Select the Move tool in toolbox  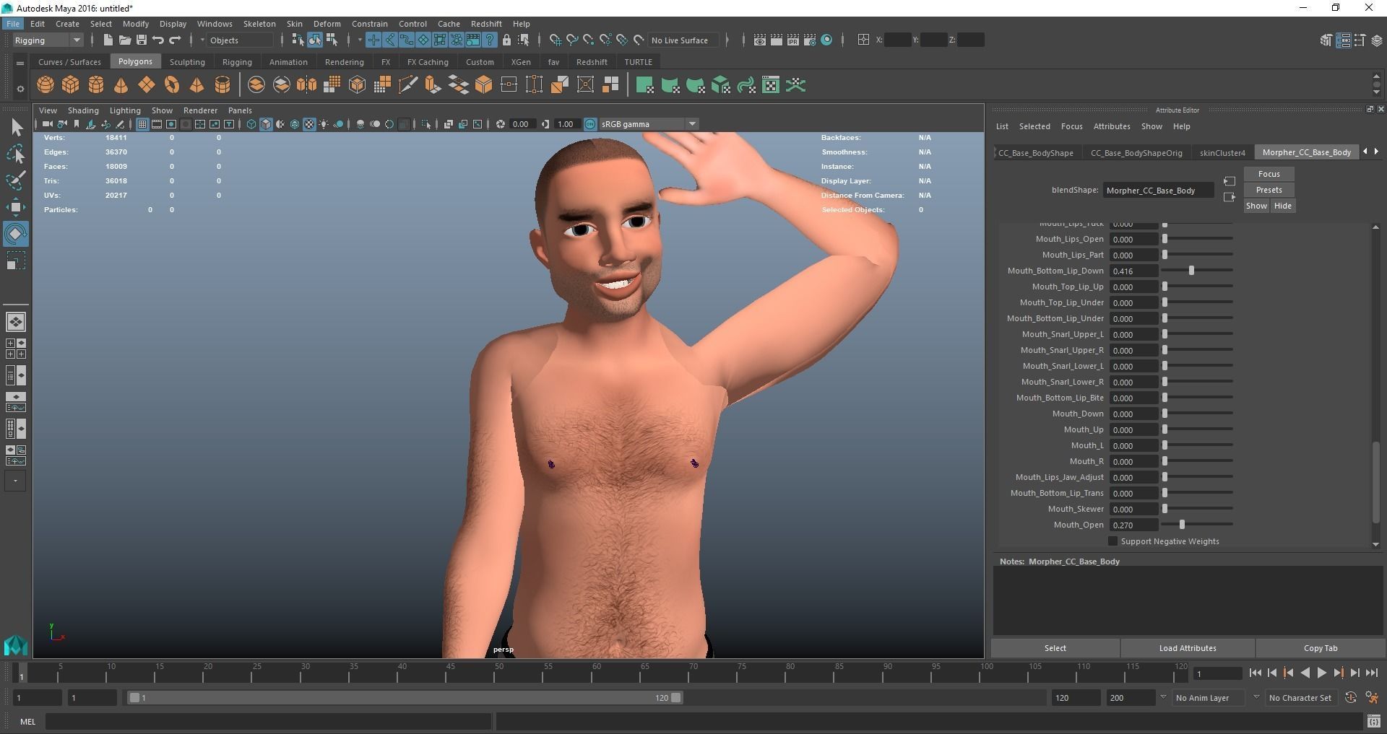click(x=16, y=207)
